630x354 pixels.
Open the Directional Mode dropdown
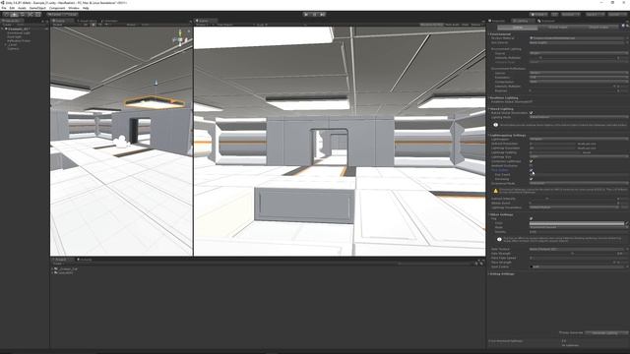coord(579,183)
